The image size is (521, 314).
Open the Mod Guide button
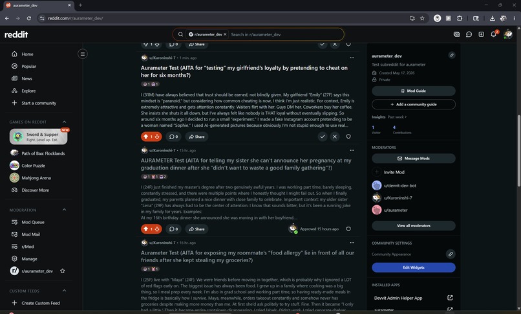coord(413,91)
